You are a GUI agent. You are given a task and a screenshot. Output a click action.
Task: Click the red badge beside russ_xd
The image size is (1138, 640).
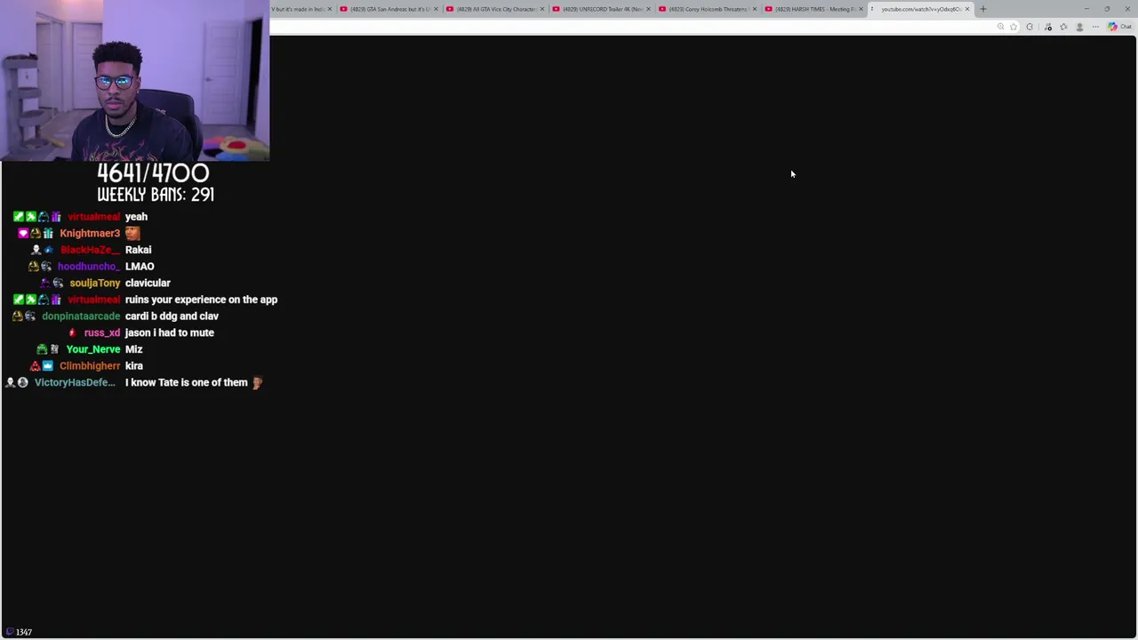[x=72, y=332]
